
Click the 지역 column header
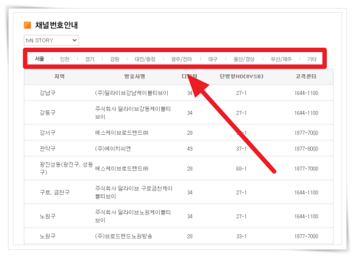pyautogui.click(x=59, y=77)
